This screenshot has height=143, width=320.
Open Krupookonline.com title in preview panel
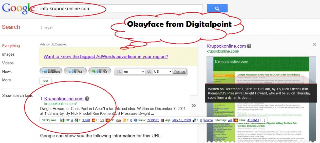point(226,46)
